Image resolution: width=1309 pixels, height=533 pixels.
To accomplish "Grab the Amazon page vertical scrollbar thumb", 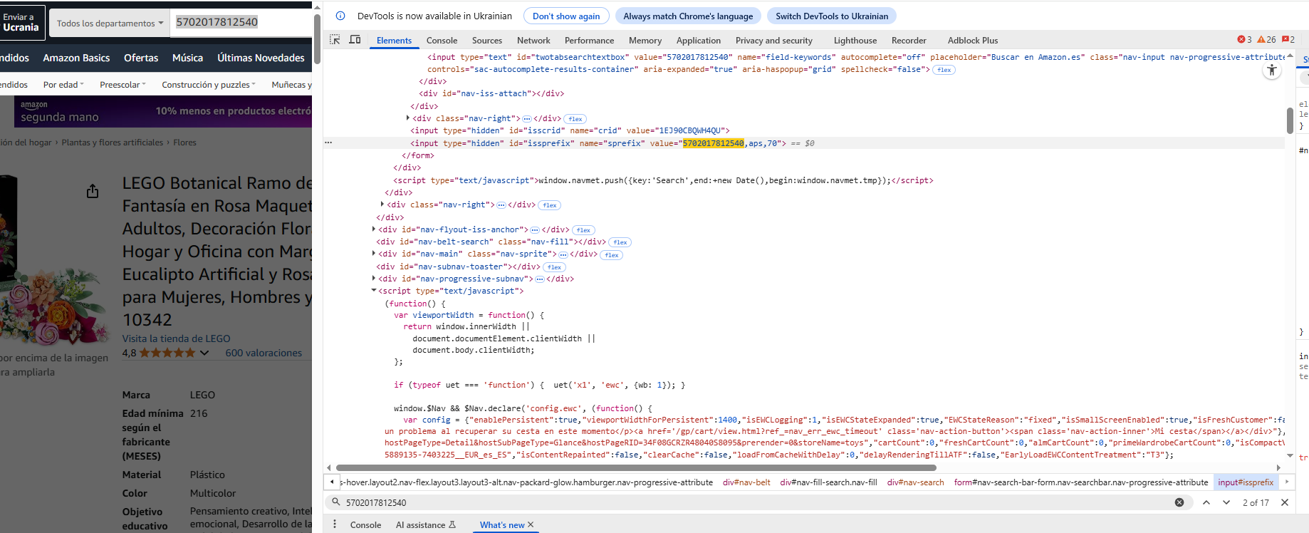I will coord(317,38).
